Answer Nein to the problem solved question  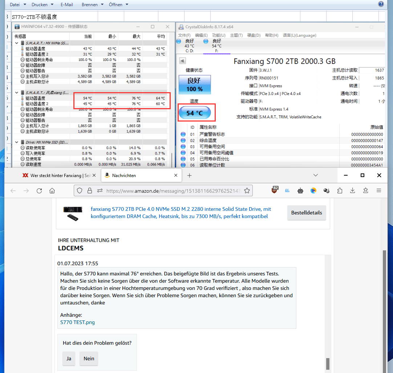pos(89,358)
